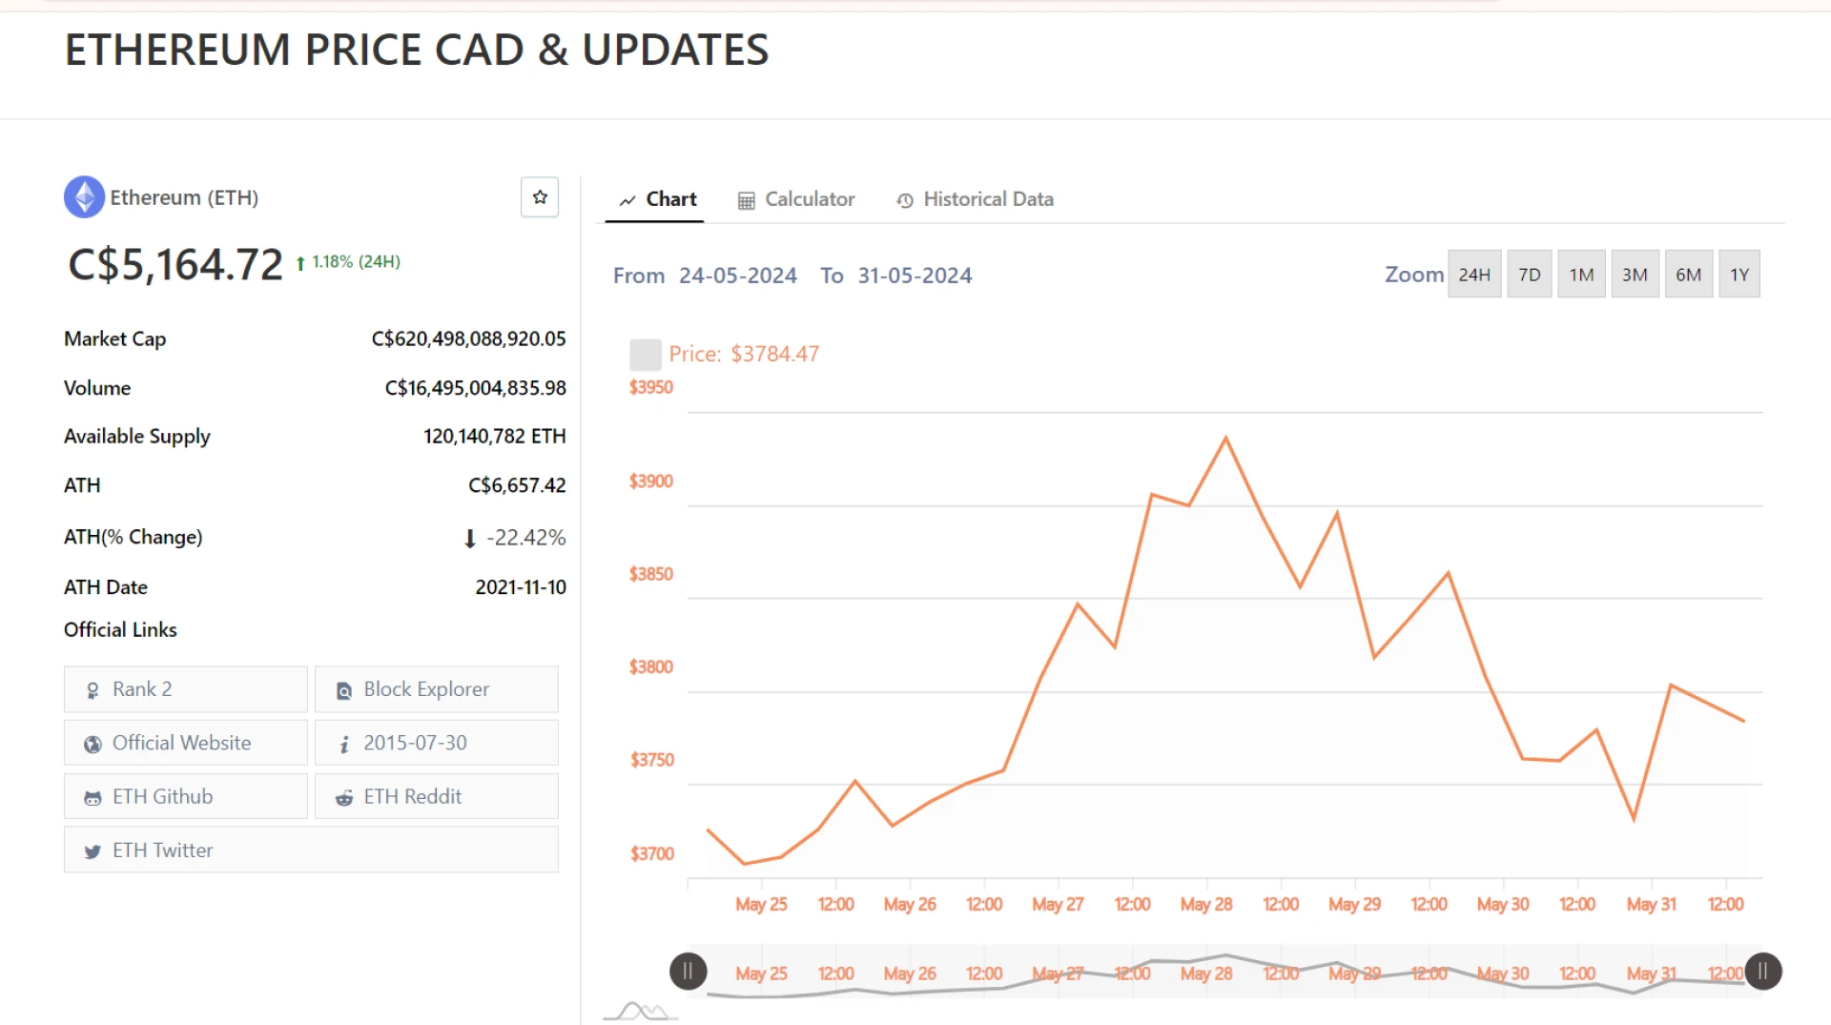1831x1025 pixels.
Task: Select the 1Y zoom option
Action: [x=1738, y=274]
